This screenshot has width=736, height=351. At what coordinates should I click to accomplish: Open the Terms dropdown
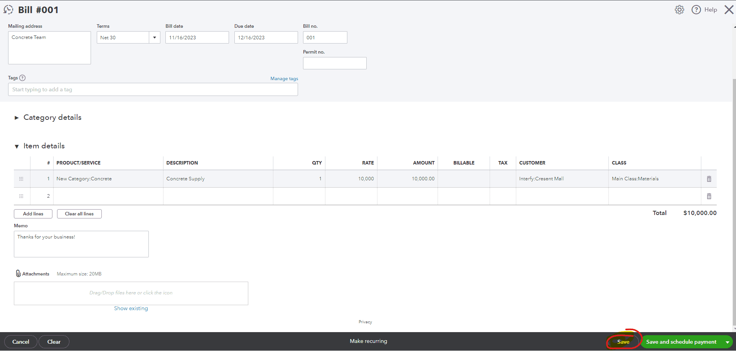pos(154,37)
